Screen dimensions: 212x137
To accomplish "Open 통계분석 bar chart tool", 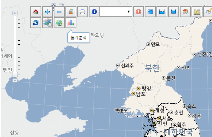I will 71,23.
